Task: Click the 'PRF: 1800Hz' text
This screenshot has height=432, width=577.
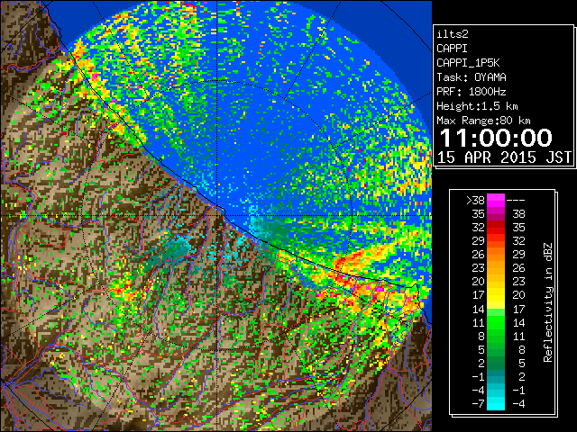Action: pyautogui.click(x=472, y=92)
